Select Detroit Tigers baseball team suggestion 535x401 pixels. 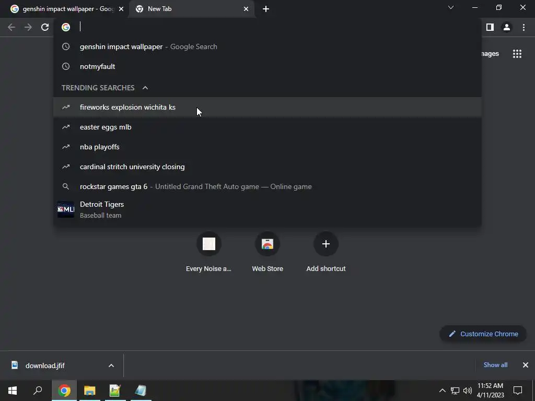[267, 209]
